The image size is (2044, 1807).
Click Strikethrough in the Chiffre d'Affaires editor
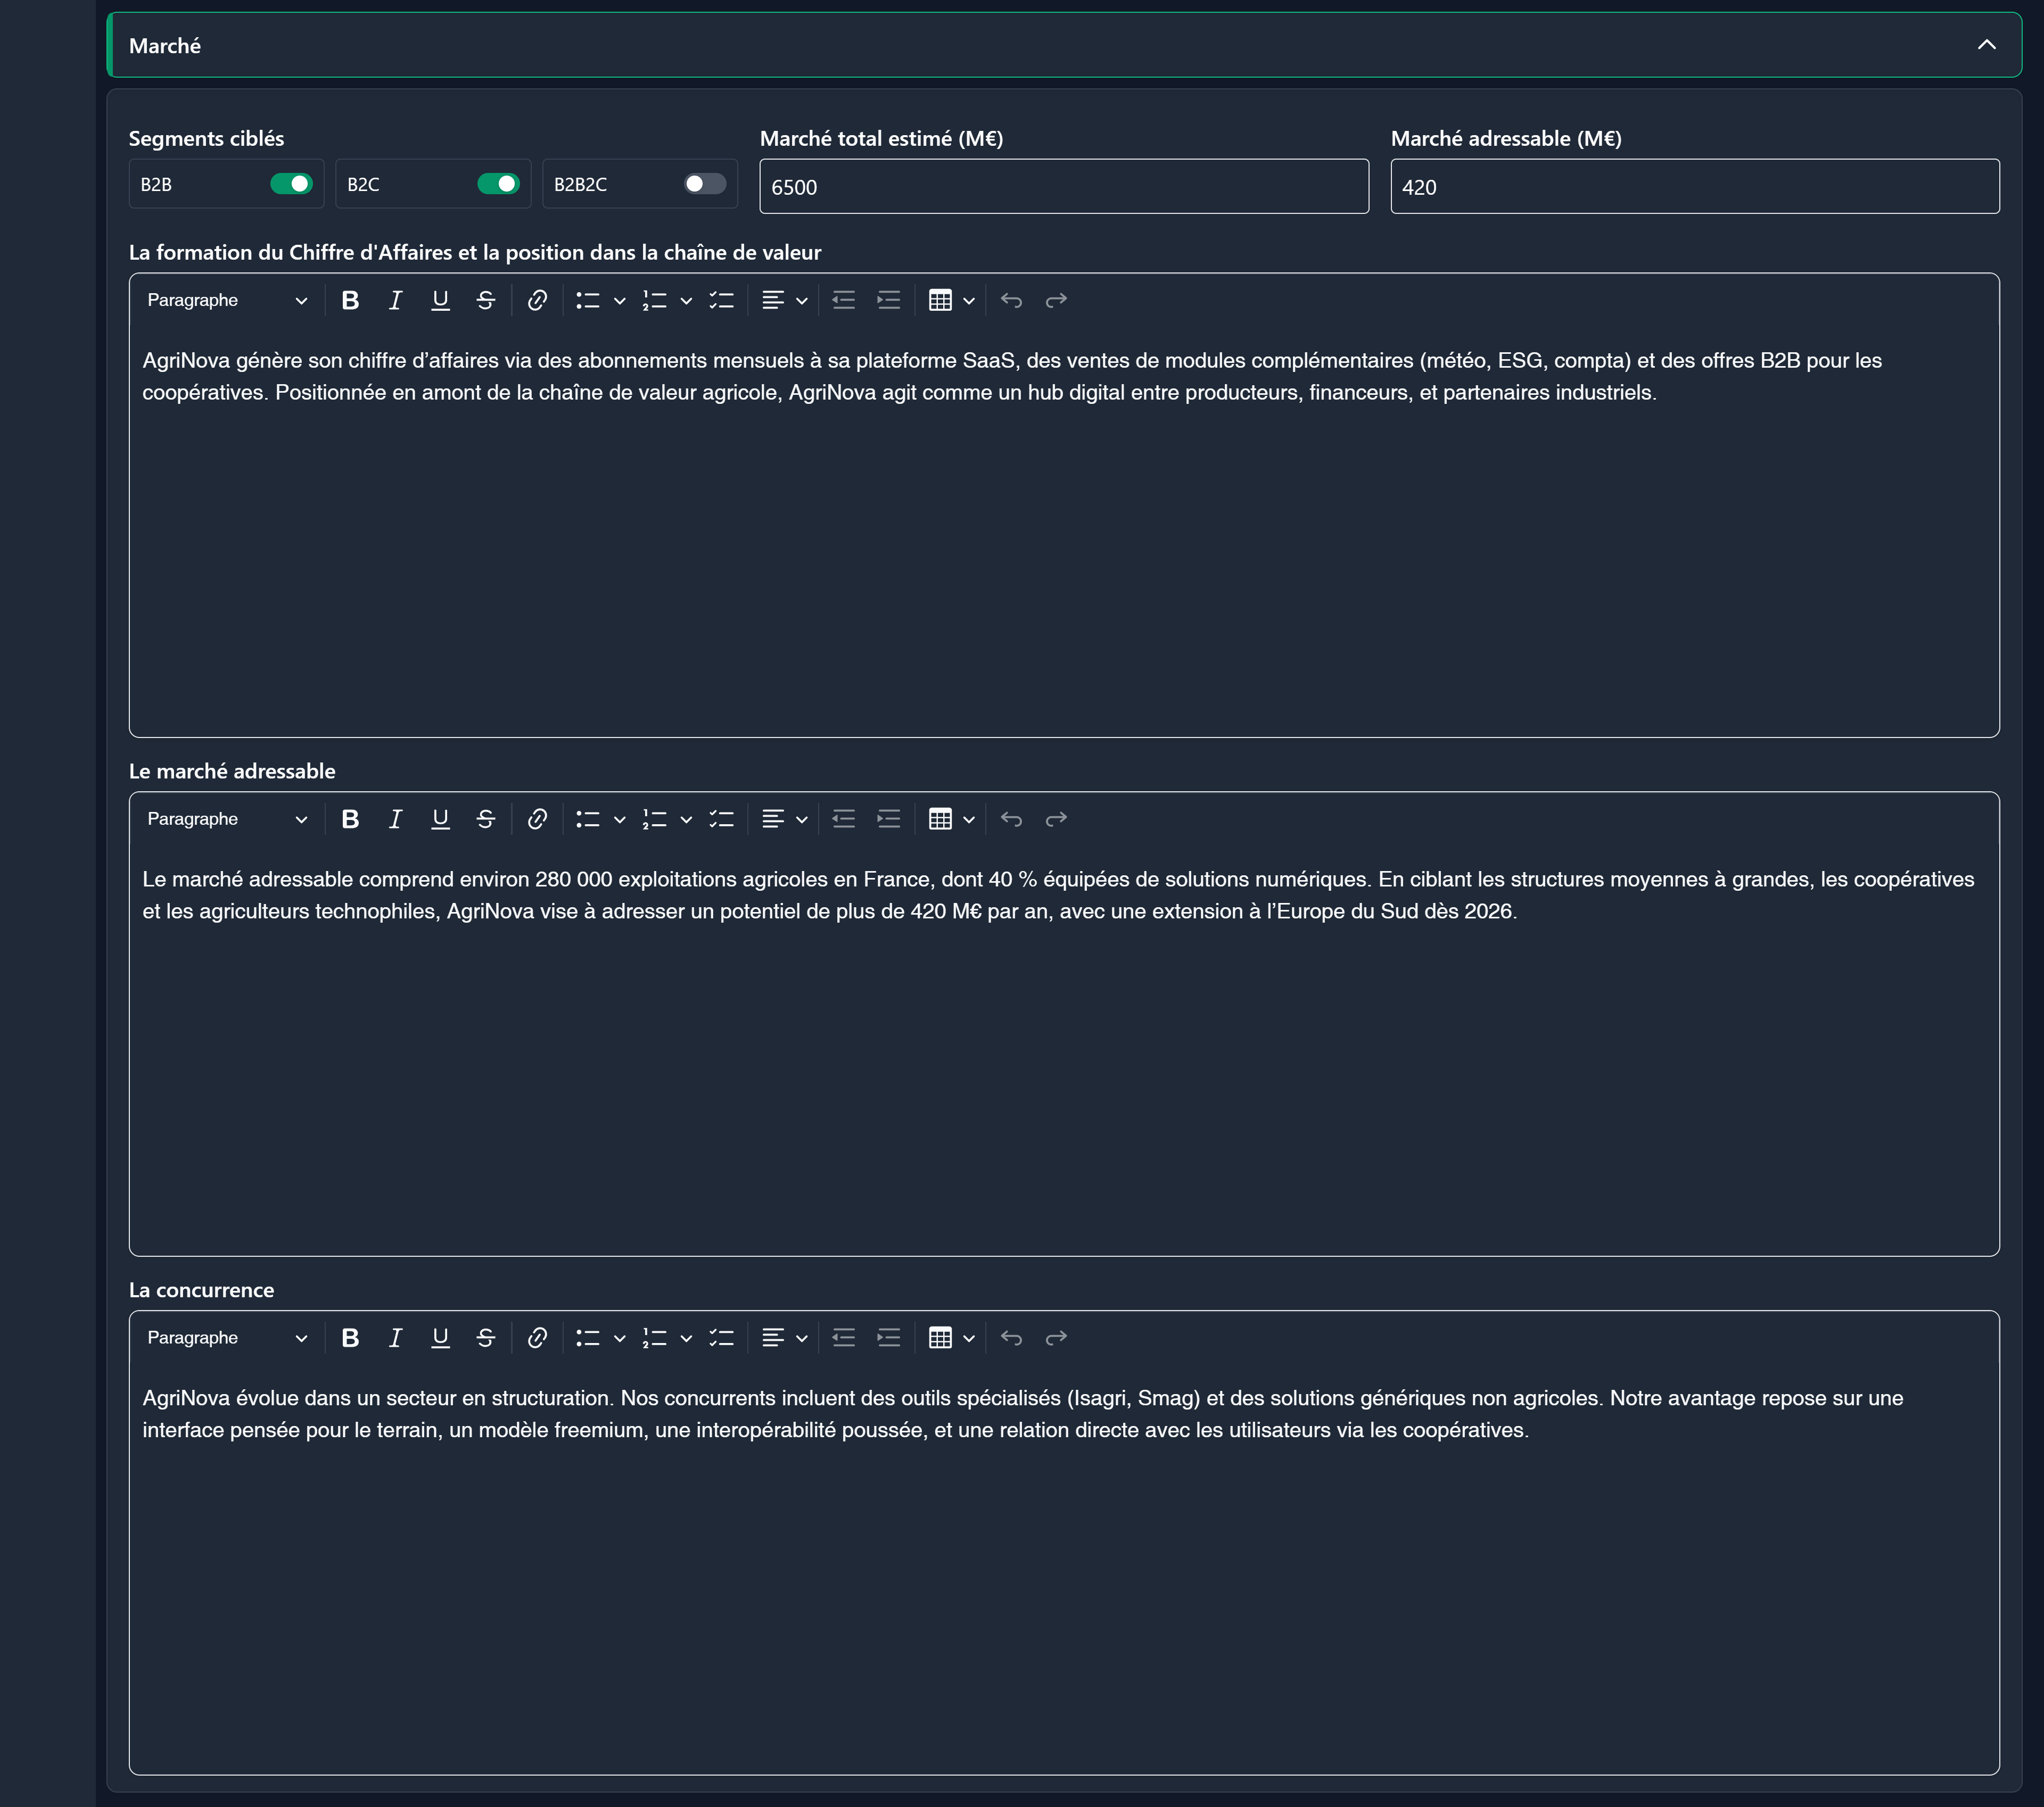pos(485,300)
